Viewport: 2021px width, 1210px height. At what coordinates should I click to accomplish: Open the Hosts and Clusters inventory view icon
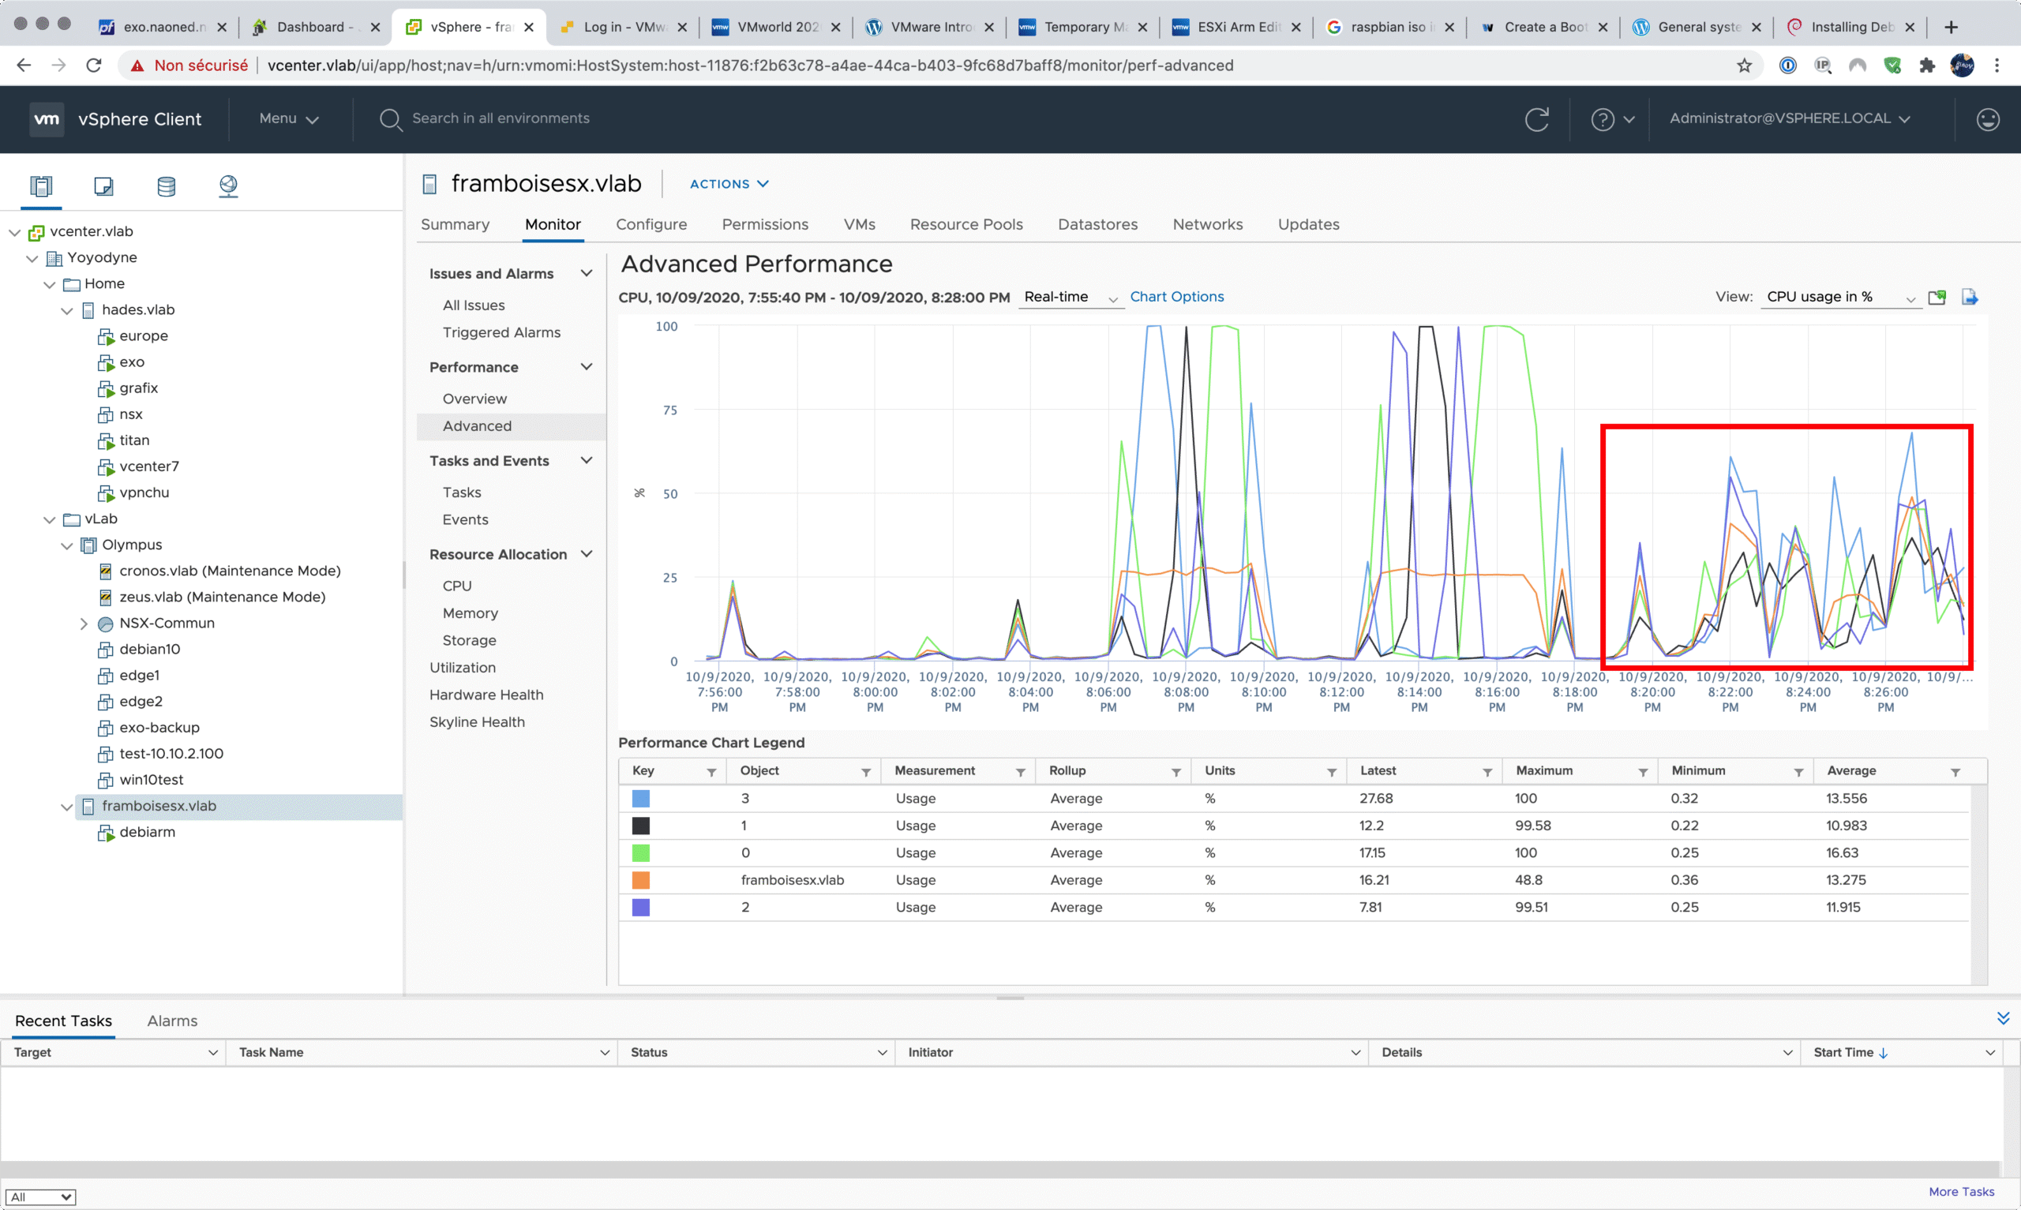coord(41,186)
